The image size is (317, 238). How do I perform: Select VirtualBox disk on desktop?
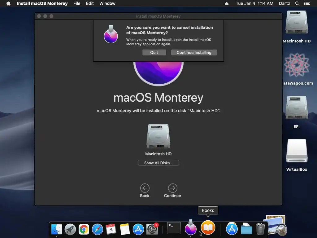click(297, 151)
